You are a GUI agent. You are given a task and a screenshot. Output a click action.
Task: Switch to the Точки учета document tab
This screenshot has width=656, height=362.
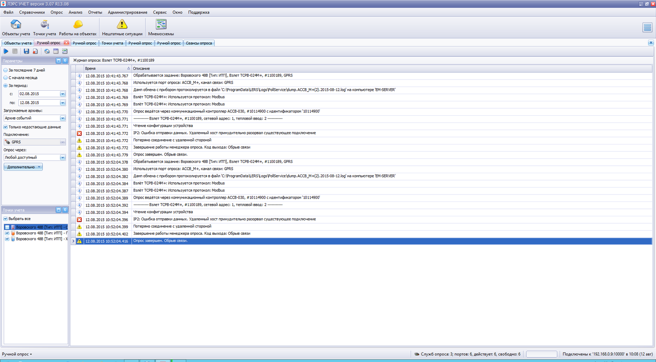tap(112, 43)
